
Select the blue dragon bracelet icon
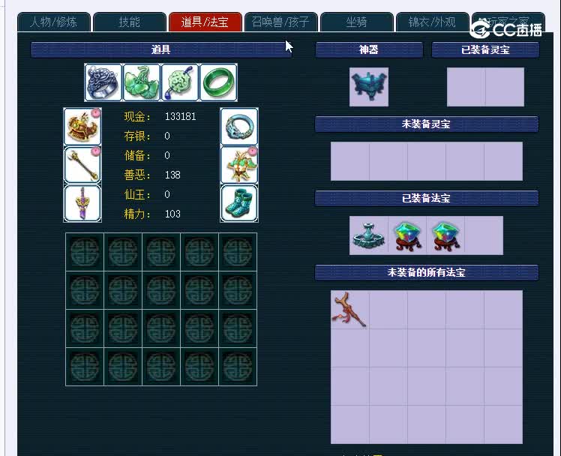point(239,127)
